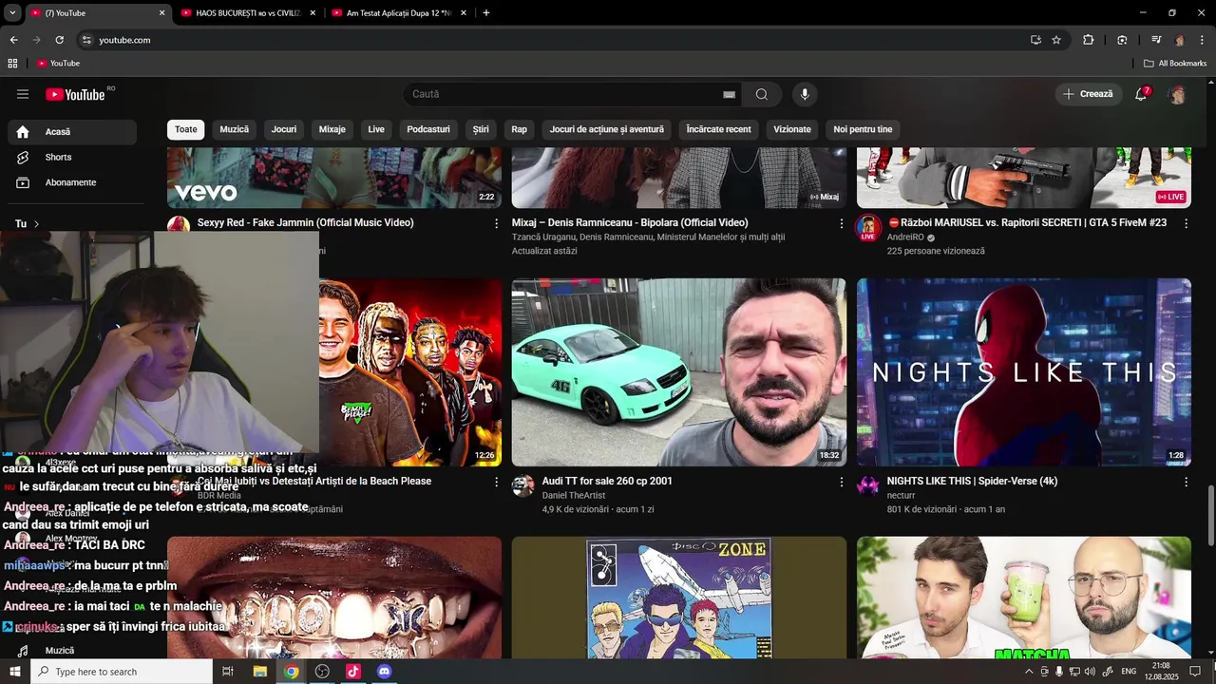Image resolution: width=1216 pixels, height=684 pixels.
Task: Filter the feed by Știri
Action: pos(481,129)
